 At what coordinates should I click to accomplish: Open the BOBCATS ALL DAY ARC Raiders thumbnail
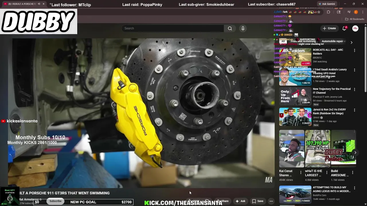[x=295, y=57]
